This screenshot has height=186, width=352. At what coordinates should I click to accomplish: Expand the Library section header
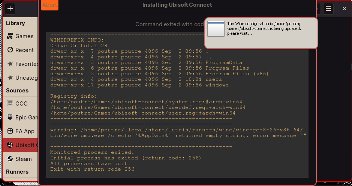pos(15,23)
